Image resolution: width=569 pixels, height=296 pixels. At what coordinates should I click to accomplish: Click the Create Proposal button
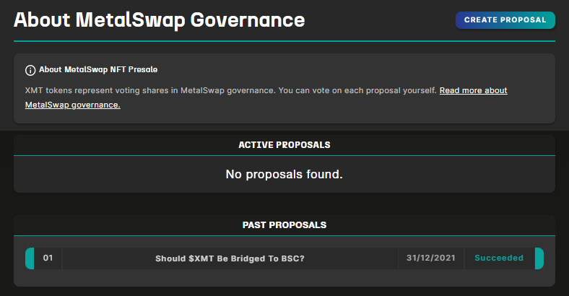tap(505, 20)
